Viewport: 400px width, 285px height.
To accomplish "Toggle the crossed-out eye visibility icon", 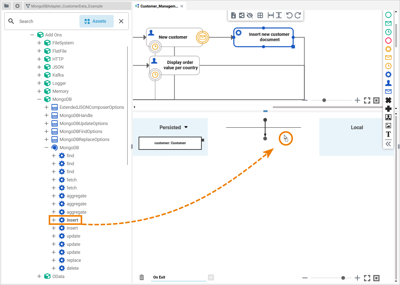I will click(250, 15).
